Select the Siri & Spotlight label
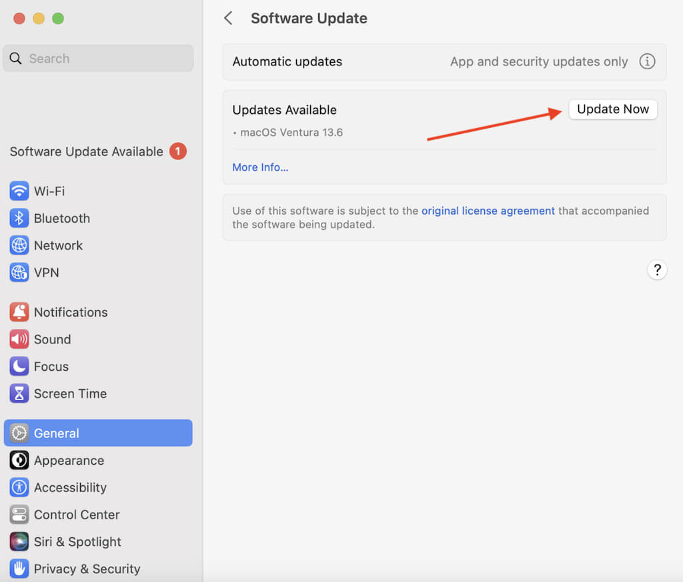The image size is (683, 582). click(77, 541)
